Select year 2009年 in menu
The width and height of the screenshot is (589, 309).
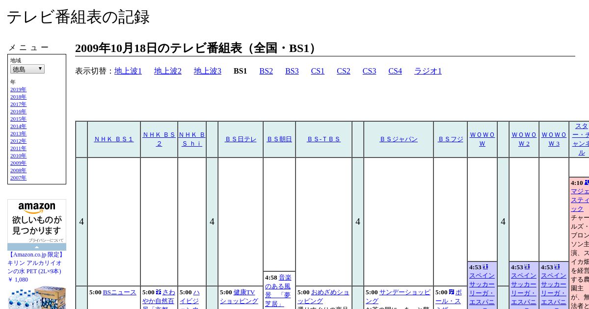pyautogui.click(x=18, y=163)
